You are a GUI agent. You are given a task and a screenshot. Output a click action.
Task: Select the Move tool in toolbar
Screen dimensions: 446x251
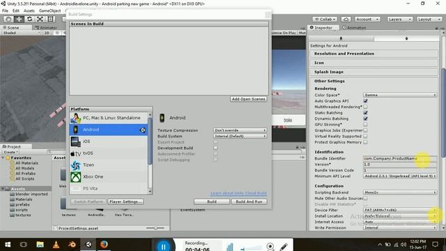point(19,19)
